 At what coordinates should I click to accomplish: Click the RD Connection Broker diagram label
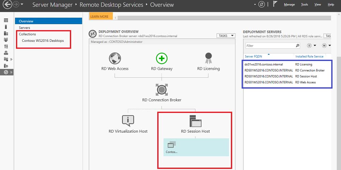click(x=162, y=100)
